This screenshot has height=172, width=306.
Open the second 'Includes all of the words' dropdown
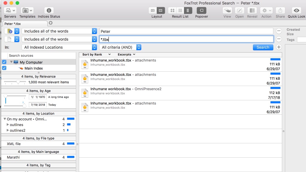point(59,39)
